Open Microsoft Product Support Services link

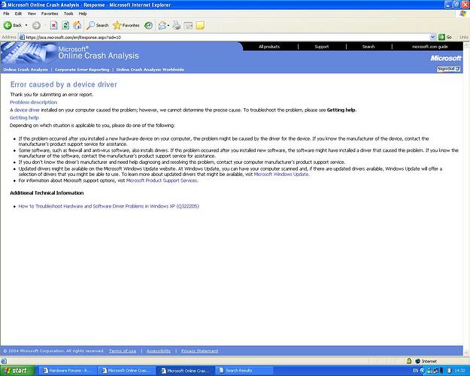point(162,180)
